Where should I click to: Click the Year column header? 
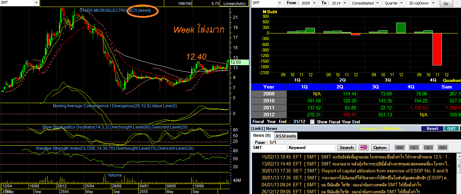tap(269, 87)
